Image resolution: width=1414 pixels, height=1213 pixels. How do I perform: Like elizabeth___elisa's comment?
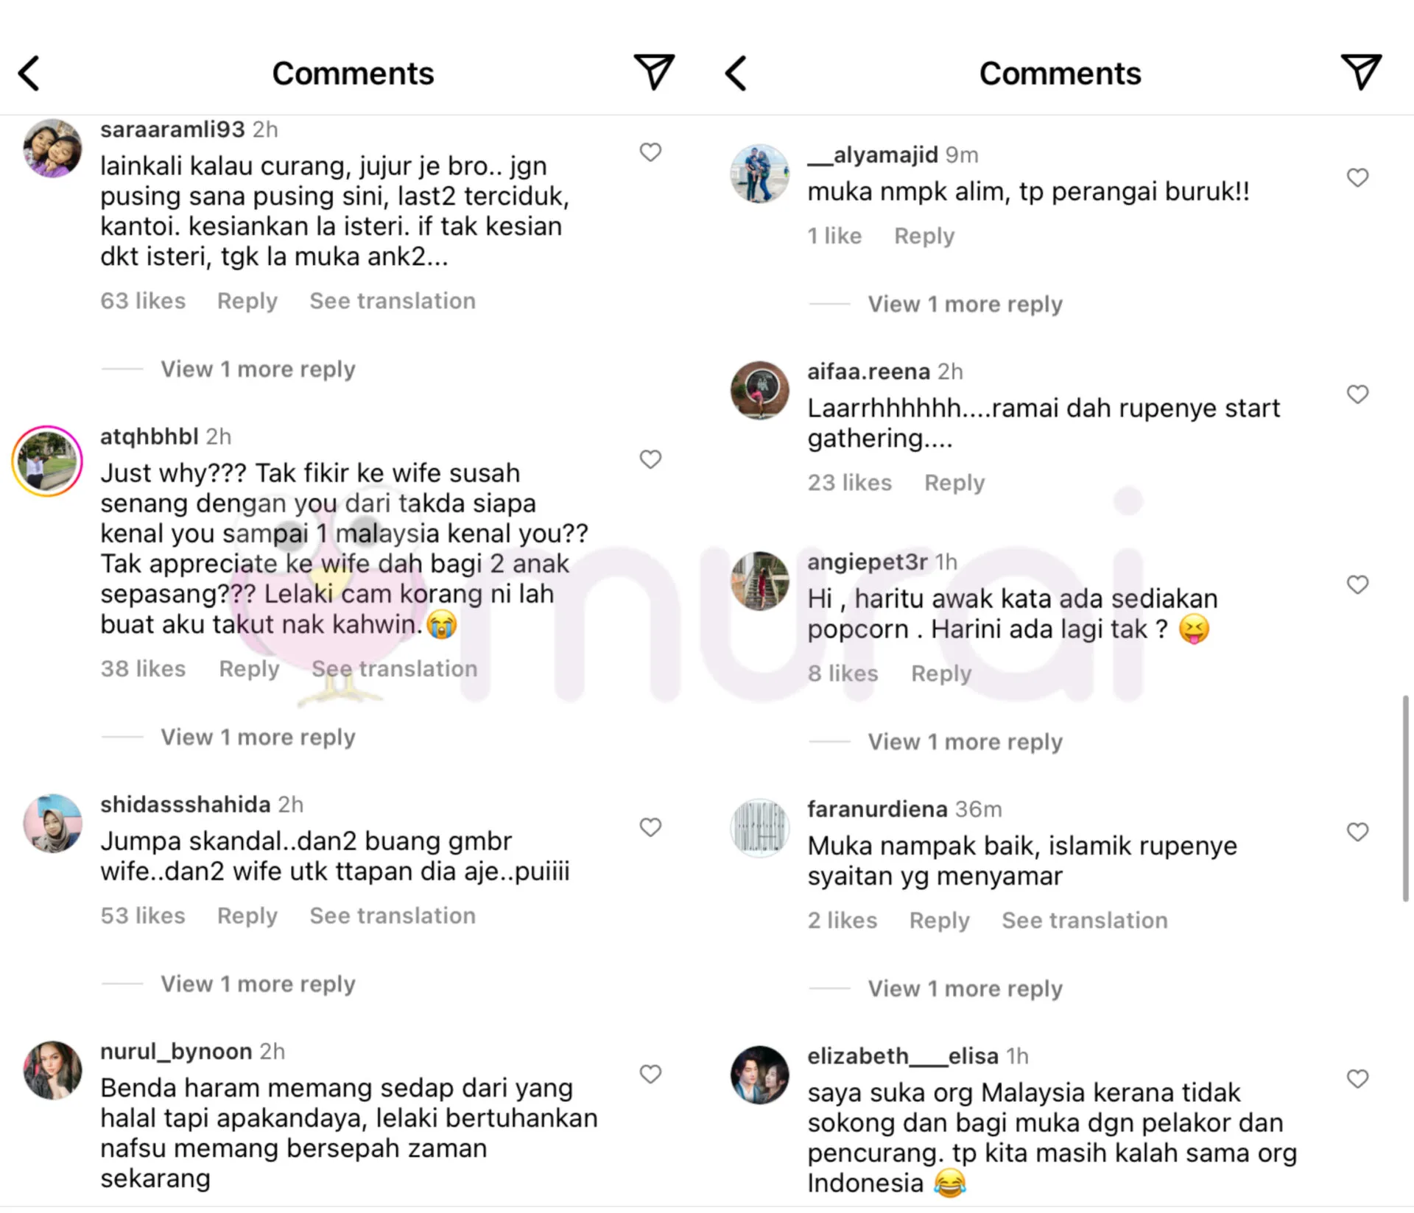point(1357,1078)
